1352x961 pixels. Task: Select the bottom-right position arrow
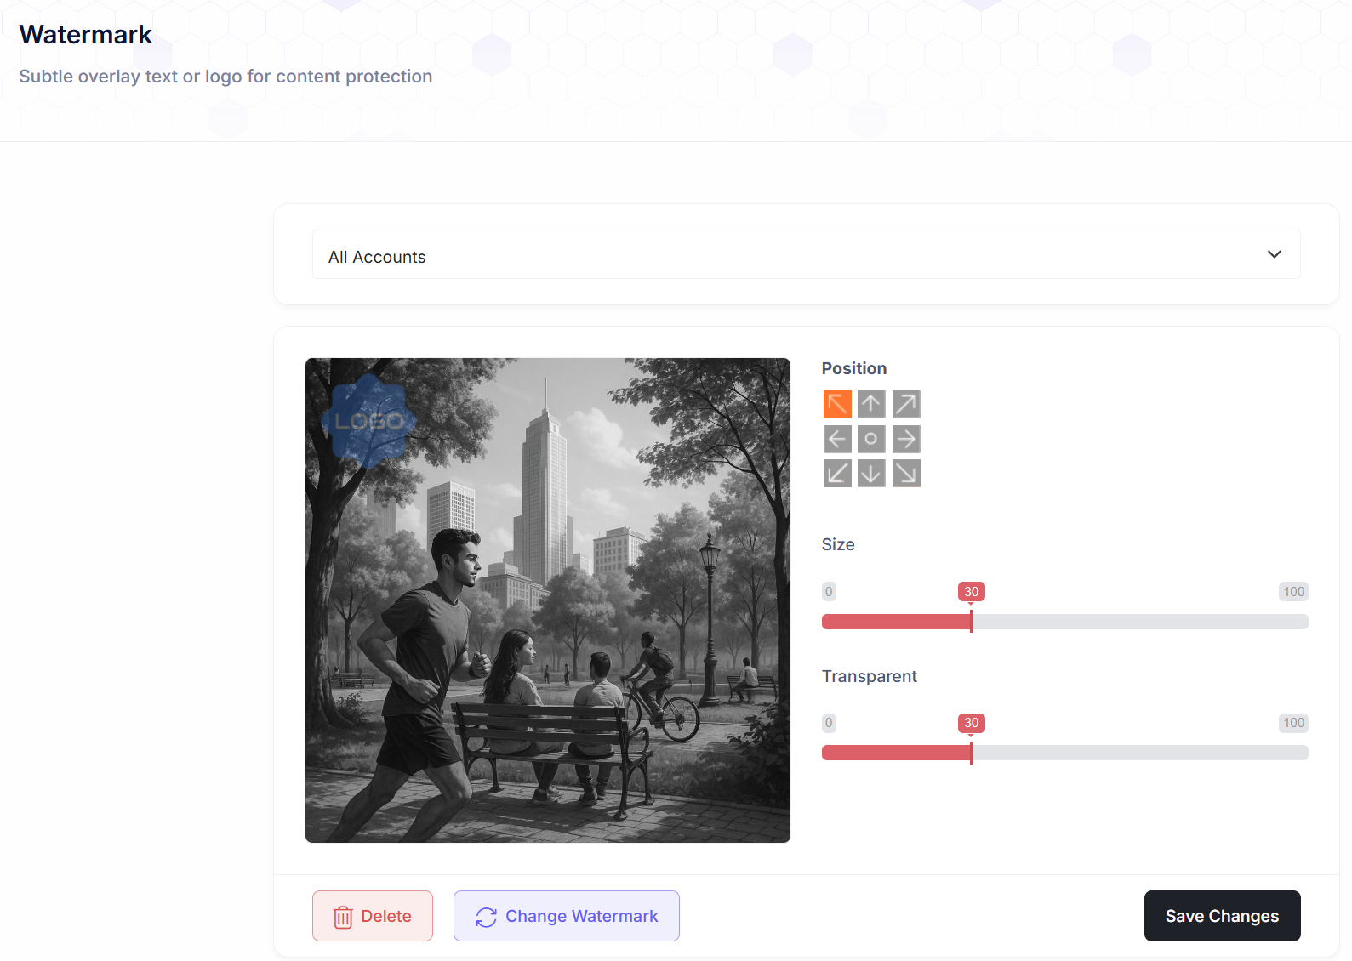[906, 473]
